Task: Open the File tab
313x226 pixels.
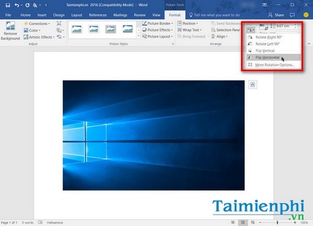Action: [x=8, y=15]
